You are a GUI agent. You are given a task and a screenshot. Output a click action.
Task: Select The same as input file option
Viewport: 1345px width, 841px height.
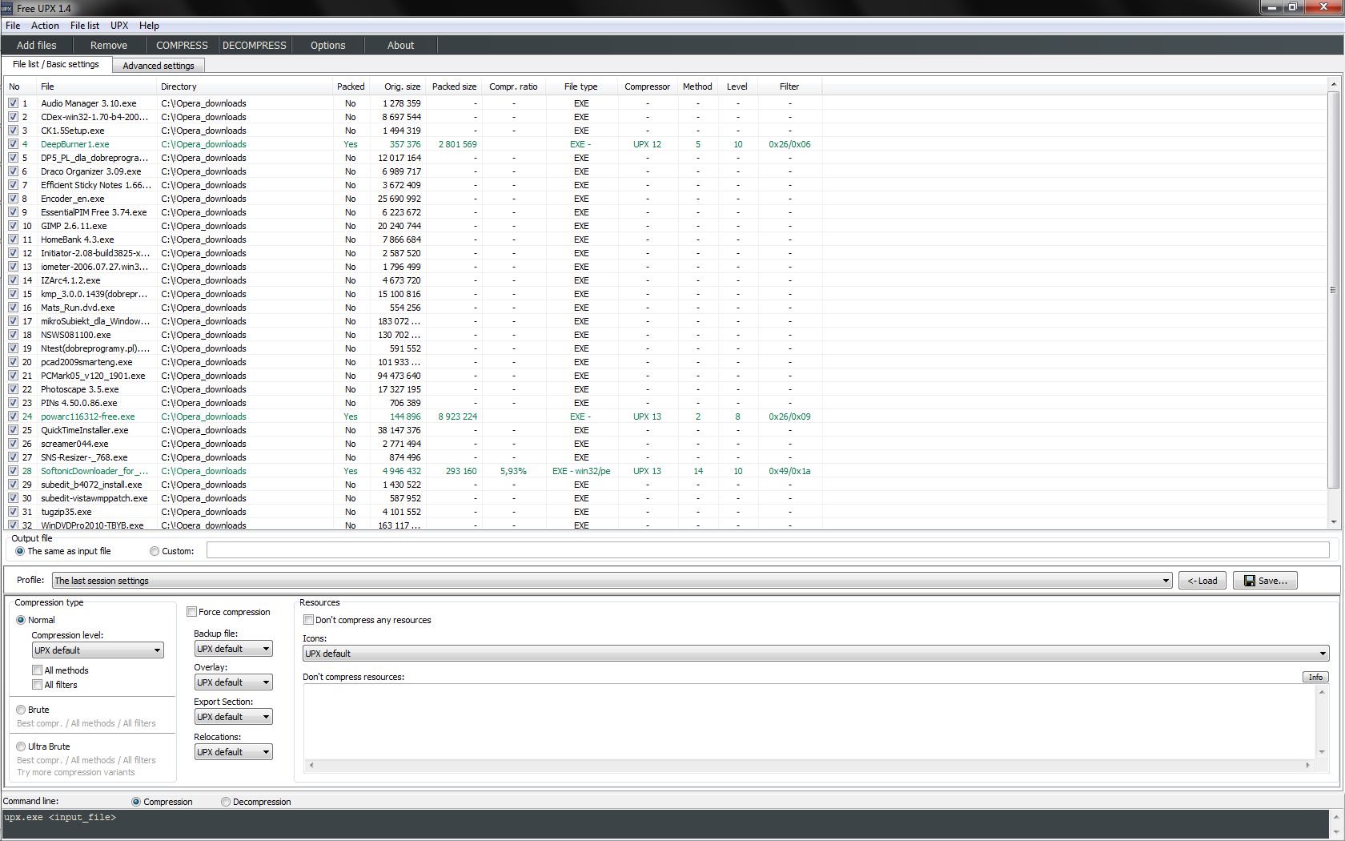(20, 551)
